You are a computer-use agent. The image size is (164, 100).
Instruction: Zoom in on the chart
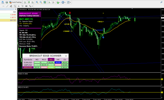[37, 2]
